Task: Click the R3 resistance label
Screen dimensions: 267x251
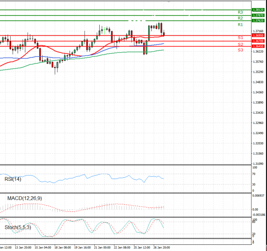Action: (240, 12)
